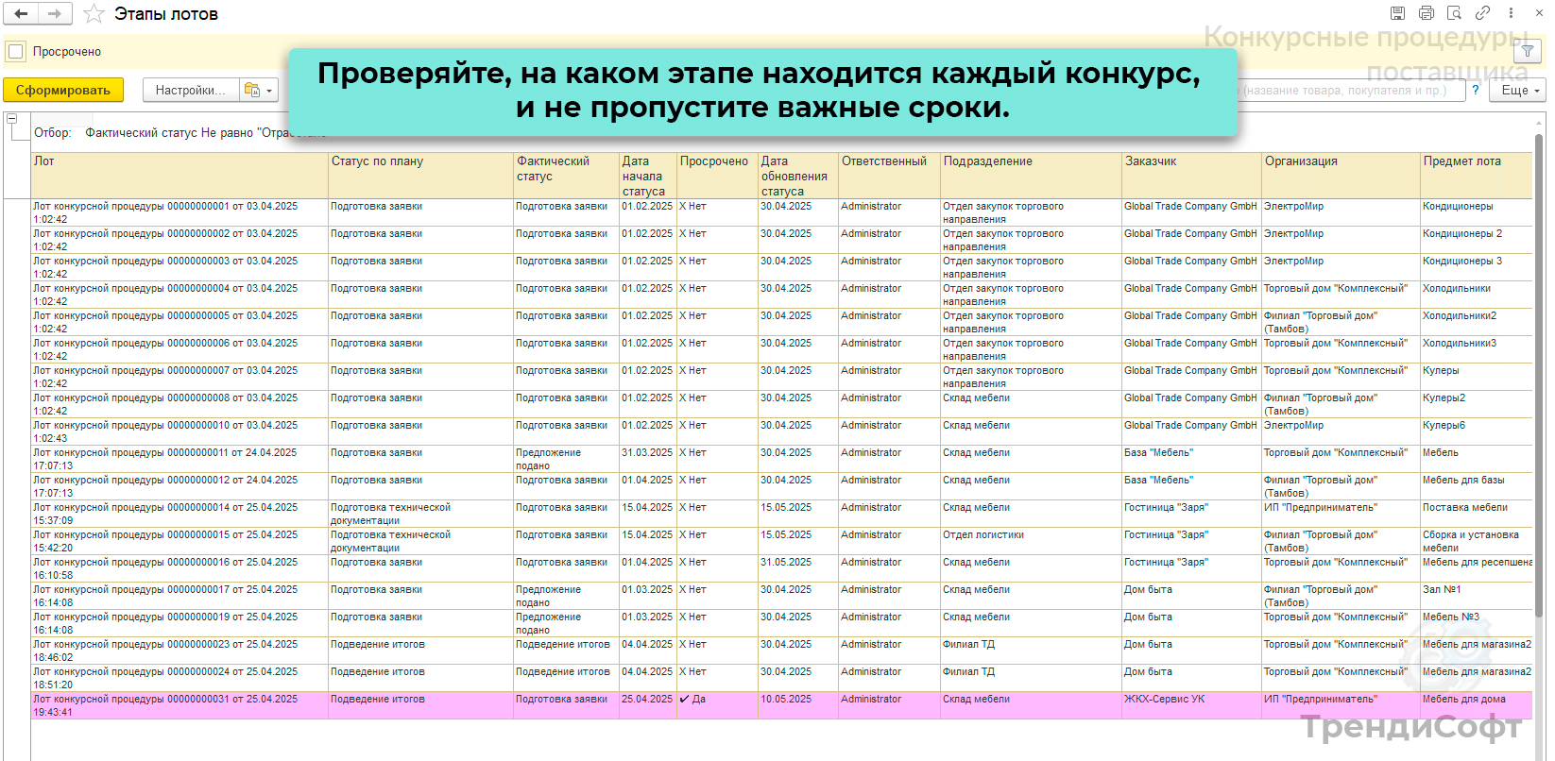
Task: Click Administrator cell of lot 0000000031
Action: pos(889,705)
